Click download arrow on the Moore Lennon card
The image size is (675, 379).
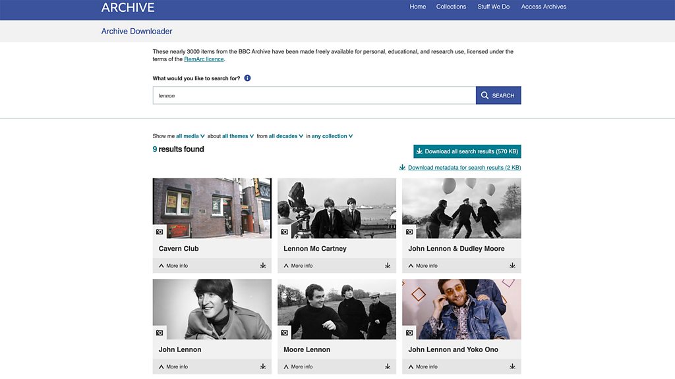tap(388, 366)
